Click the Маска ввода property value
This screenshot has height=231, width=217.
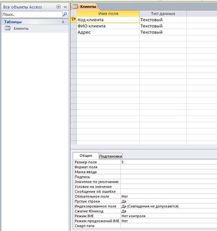point(169,172)
